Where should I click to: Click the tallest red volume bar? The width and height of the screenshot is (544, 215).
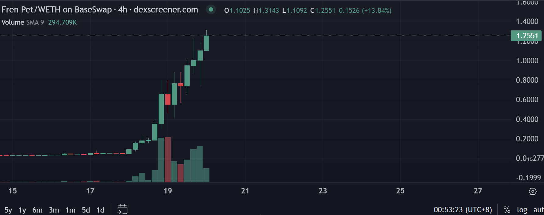pos(167,160)
